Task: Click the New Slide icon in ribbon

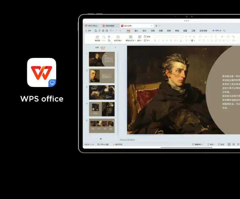Action: [131, 37]
